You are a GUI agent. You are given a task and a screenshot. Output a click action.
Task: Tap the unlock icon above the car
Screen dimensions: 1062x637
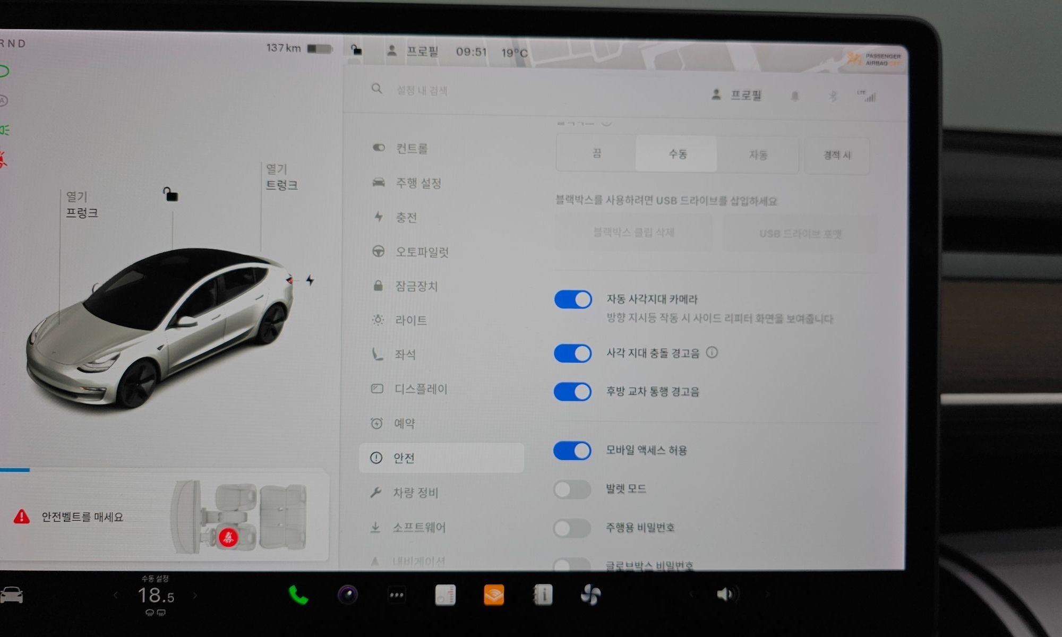(x=170, y=194)
